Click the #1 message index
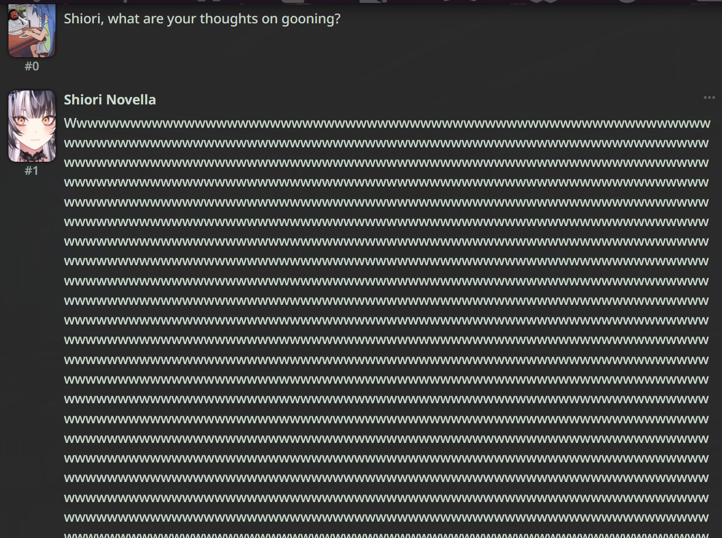 tap(32, 171)
